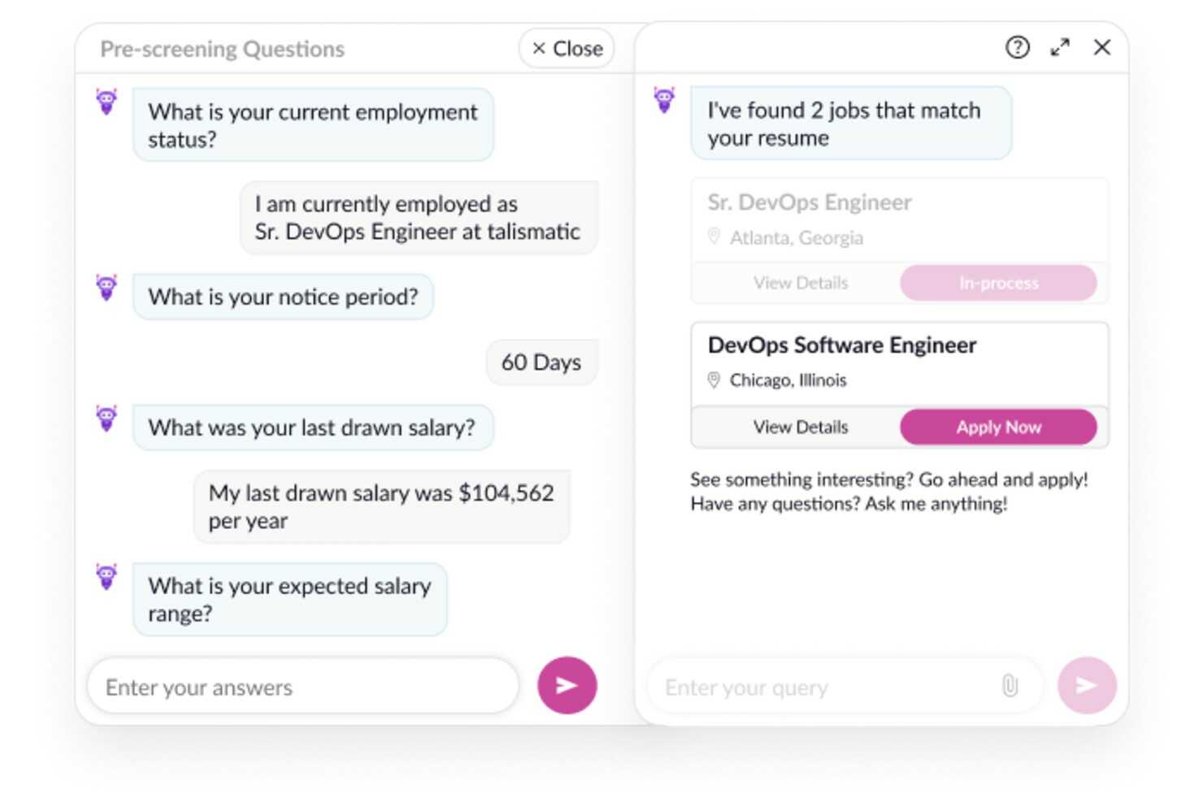Click the location pin for Atlanta, Georgia
Viewport: 1203px width, 802px height.
point(714,237)
